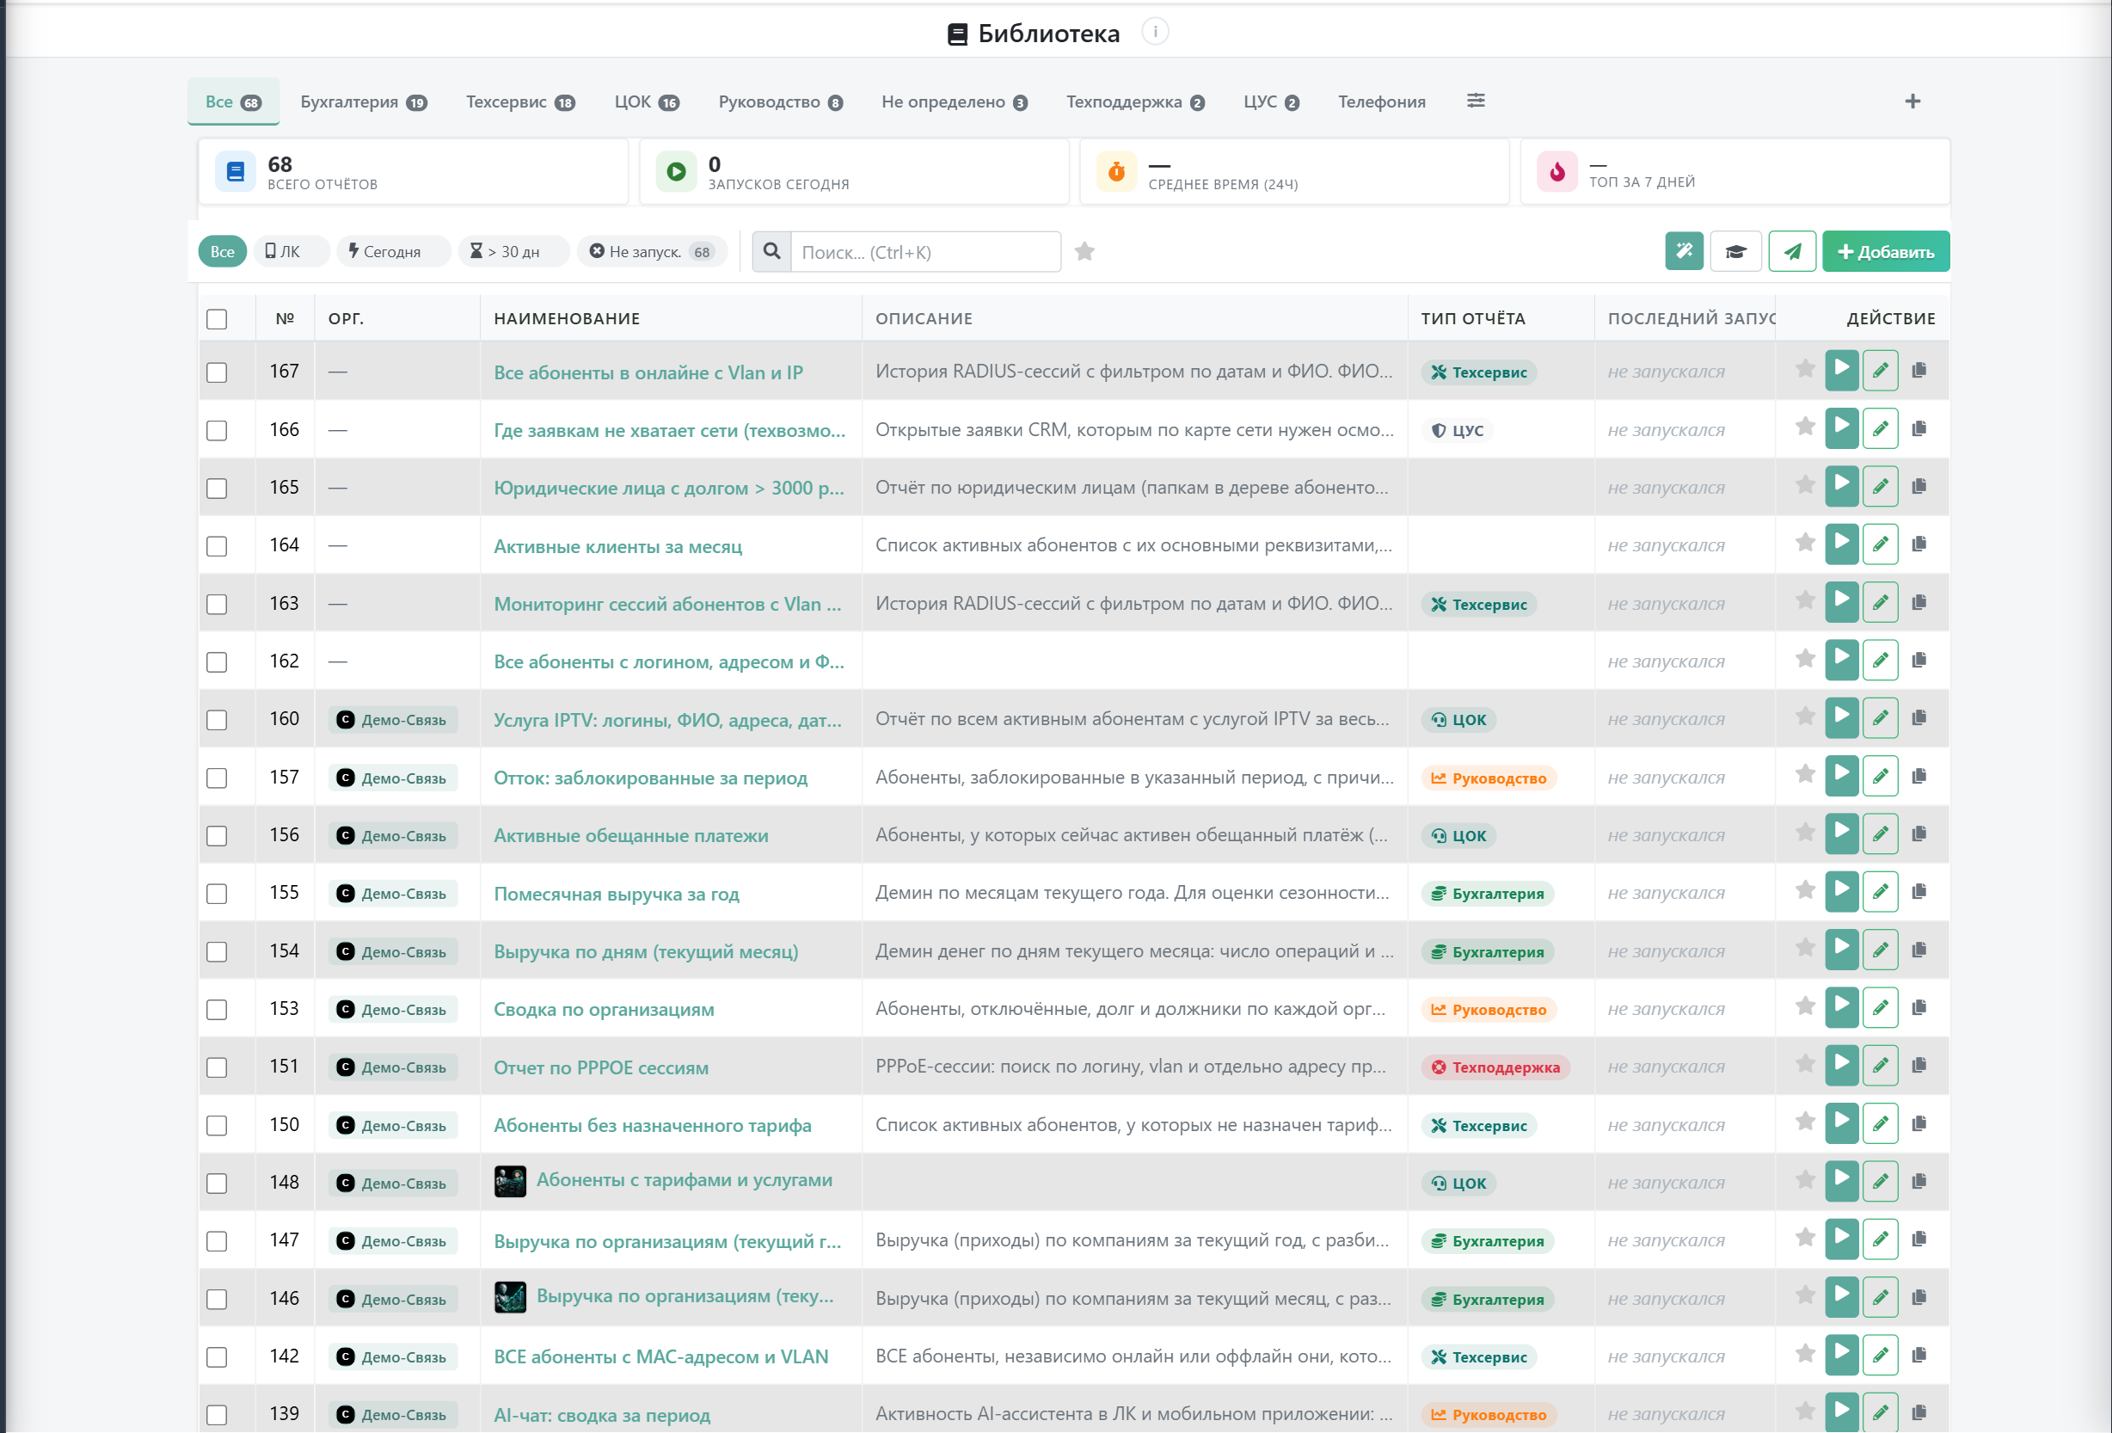Toggle favorites filter star next to search
The height and width of the screenshot is (1433, 2112).
coord(1084,252)
